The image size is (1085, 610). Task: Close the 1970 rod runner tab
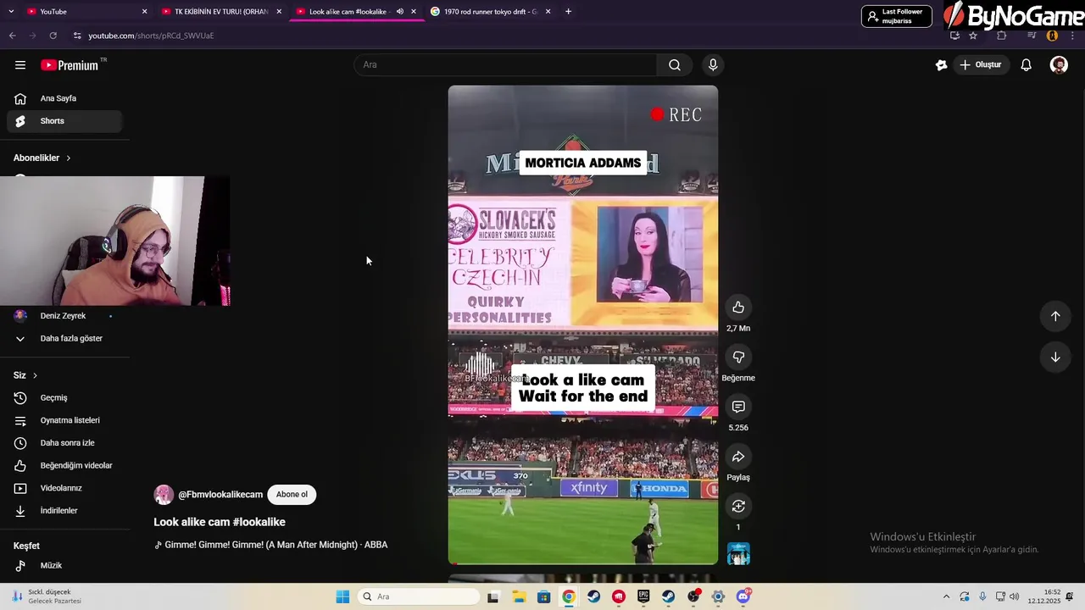548,12
